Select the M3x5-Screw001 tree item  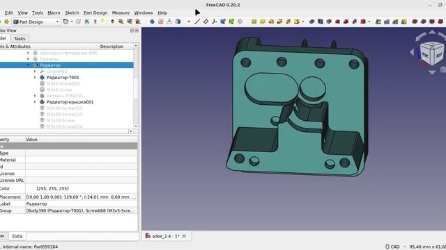point(63,83)
